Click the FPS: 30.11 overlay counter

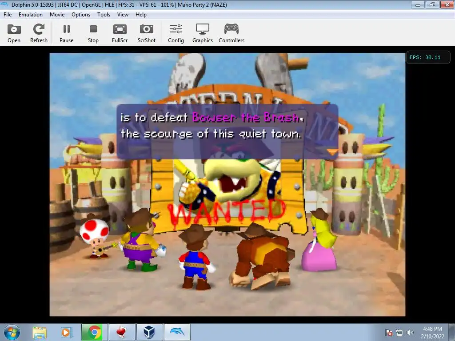428,57
